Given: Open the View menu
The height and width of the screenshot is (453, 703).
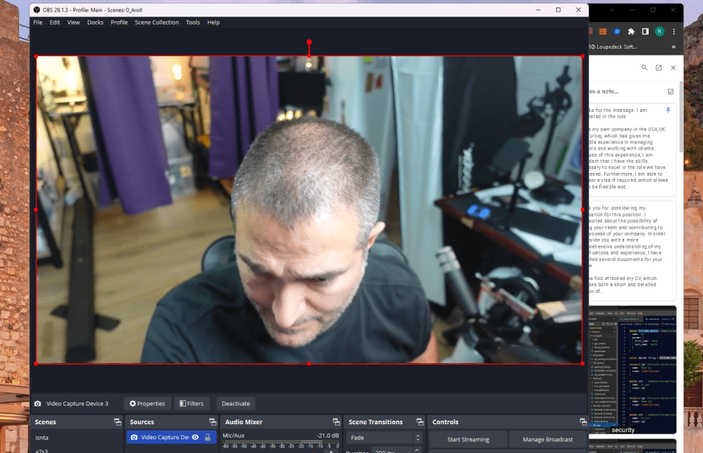Looking at the screenshot, I should pyautogui.click(x=73, y=23).
